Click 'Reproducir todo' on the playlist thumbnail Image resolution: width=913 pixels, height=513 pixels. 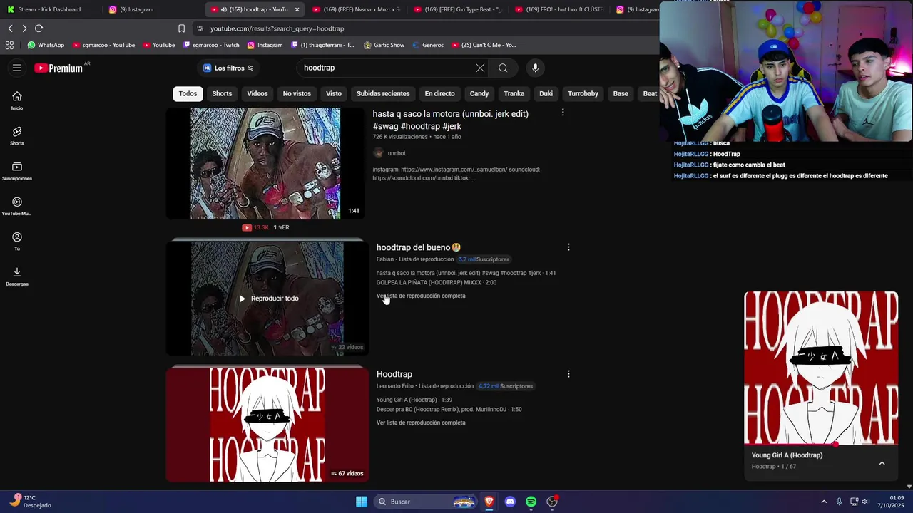(x=268, y=299)
